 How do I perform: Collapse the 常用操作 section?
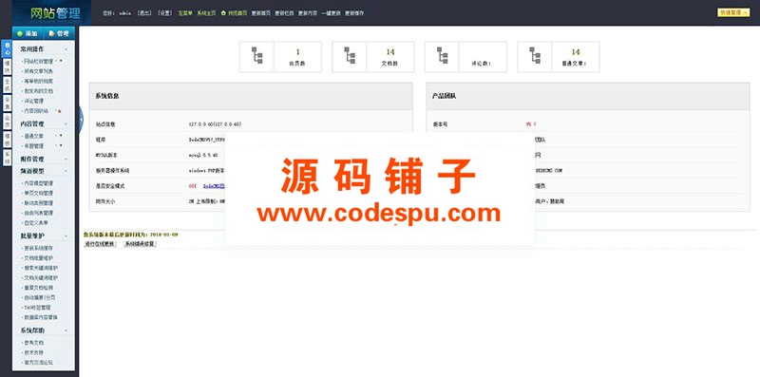pos(66,49)
